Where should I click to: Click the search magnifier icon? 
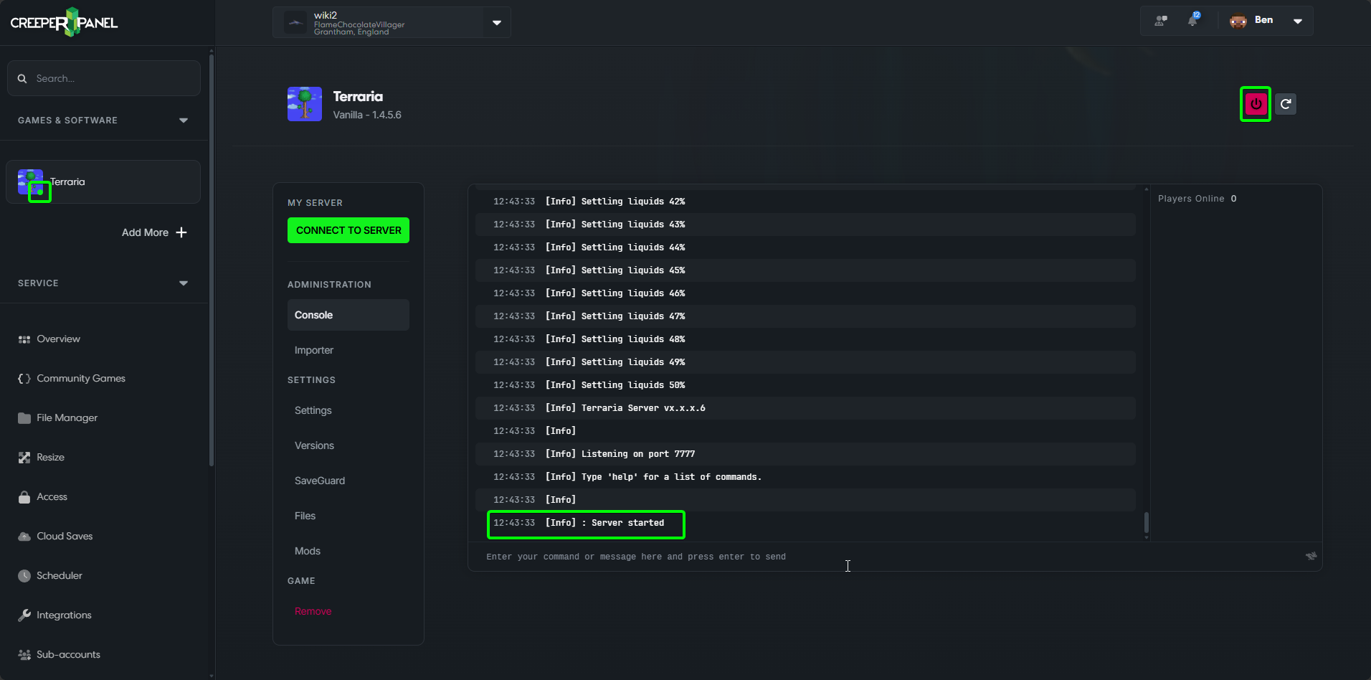(22, 78)
